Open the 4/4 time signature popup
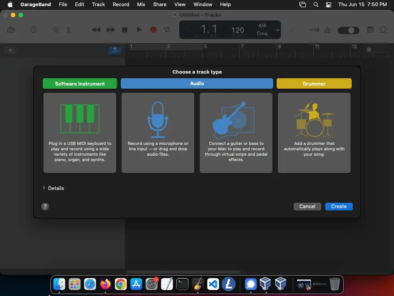Screen dimensions: 394x296 click(x=262, y=26)
